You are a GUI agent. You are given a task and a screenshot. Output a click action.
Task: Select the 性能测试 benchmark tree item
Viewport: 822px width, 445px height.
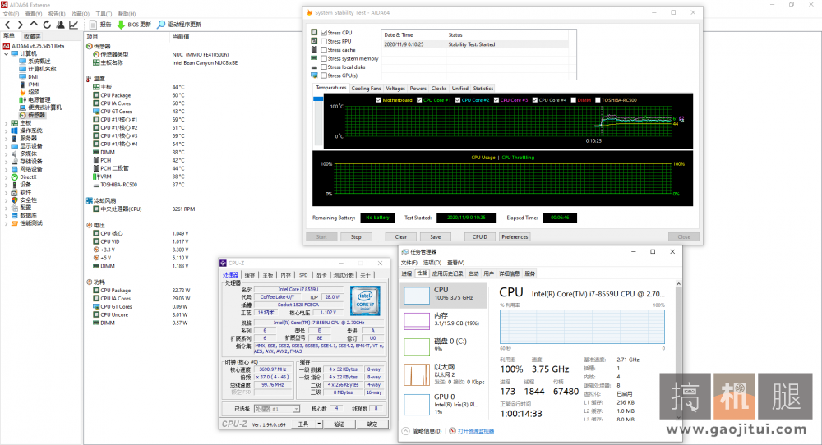[x=27, y=223]
